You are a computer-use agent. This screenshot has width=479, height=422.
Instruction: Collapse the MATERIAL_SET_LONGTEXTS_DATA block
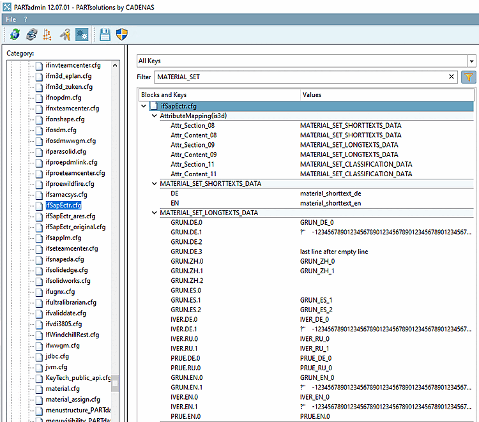coord(154,213)
